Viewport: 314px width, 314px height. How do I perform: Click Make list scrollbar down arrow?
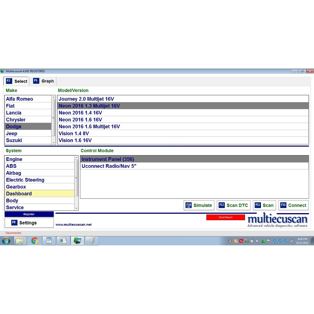(53, 143)
